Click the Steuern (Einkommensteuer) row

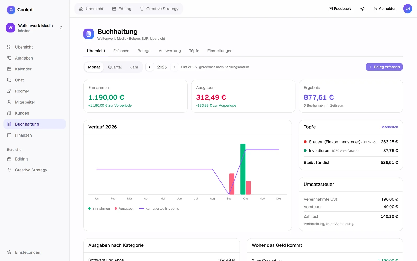(351, 142)
